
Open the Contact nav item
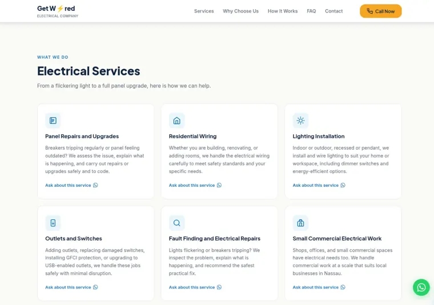(x=334, y=11)
